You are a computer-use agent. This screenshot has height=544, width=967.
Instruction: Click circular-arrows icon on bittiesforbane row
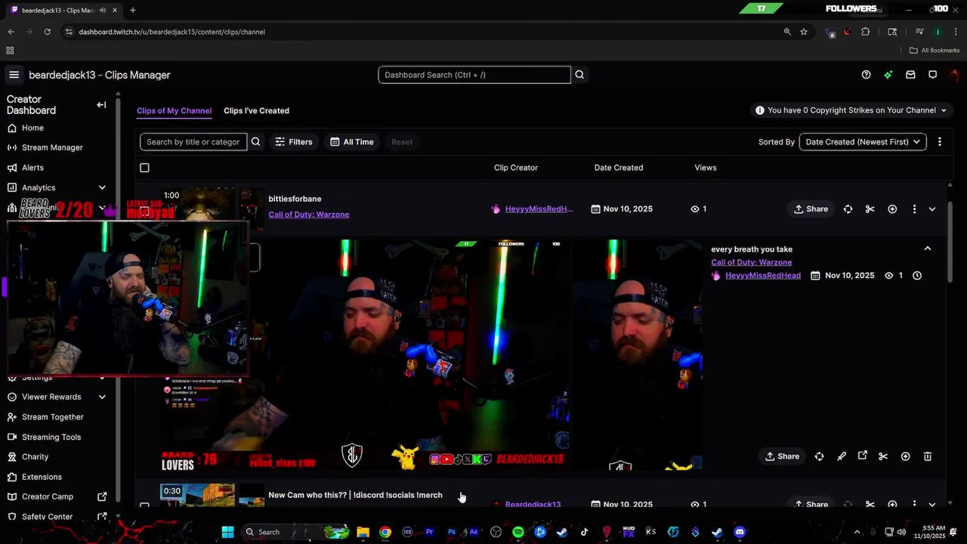click(848, 209)
